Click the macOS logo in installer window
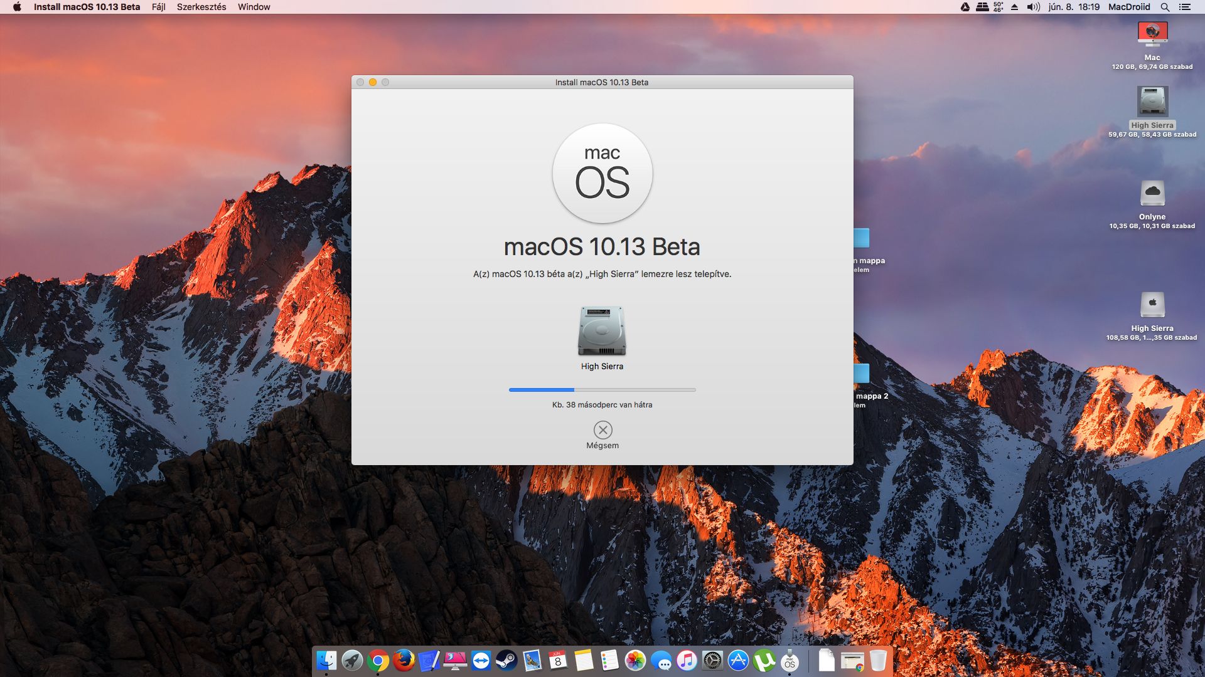 [x=602, y=173]
